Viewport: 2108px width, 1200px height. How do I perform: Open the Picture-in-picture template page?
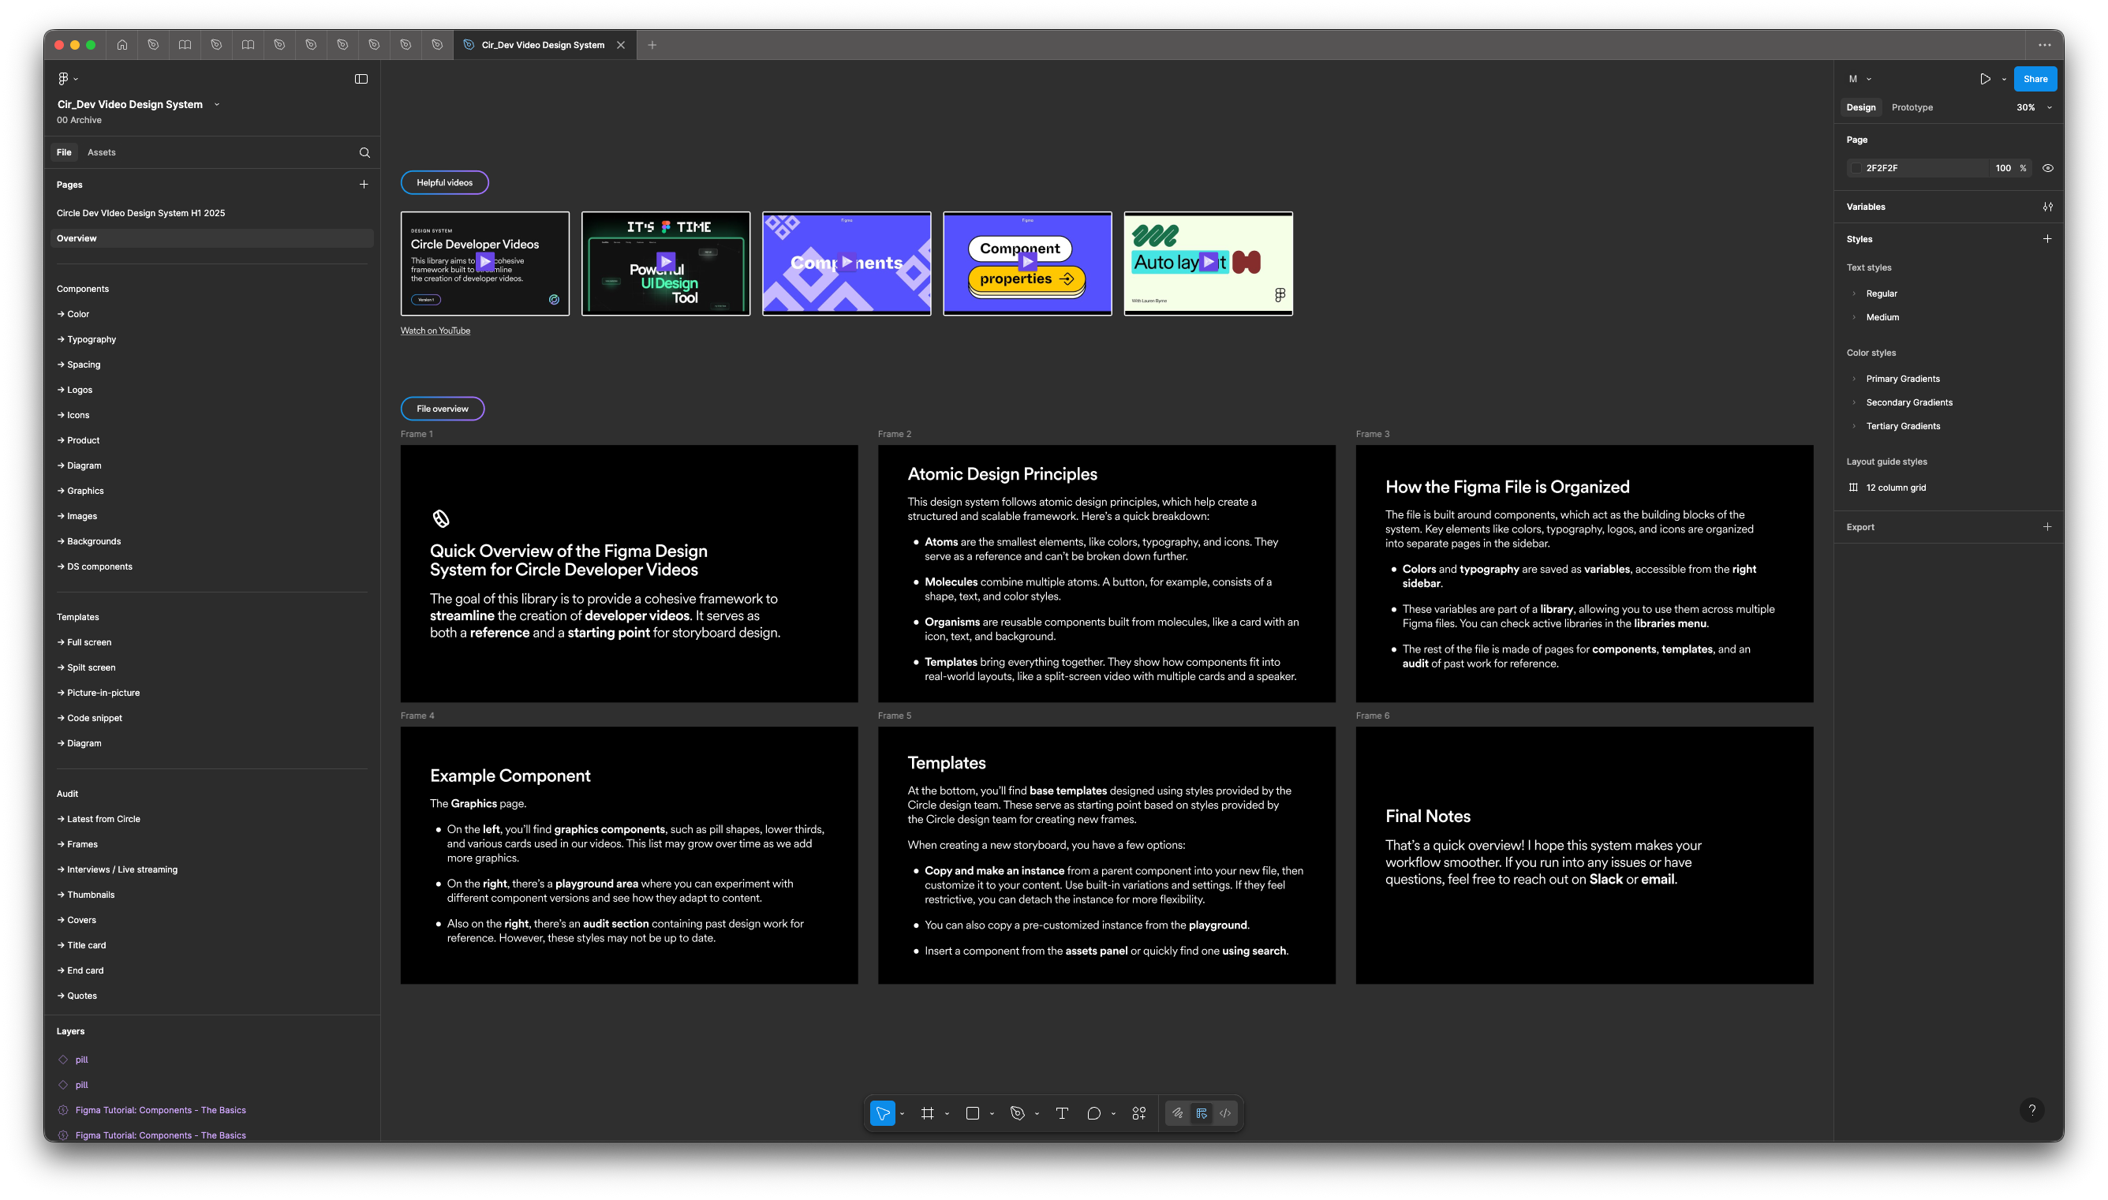[x=98, y=693]
